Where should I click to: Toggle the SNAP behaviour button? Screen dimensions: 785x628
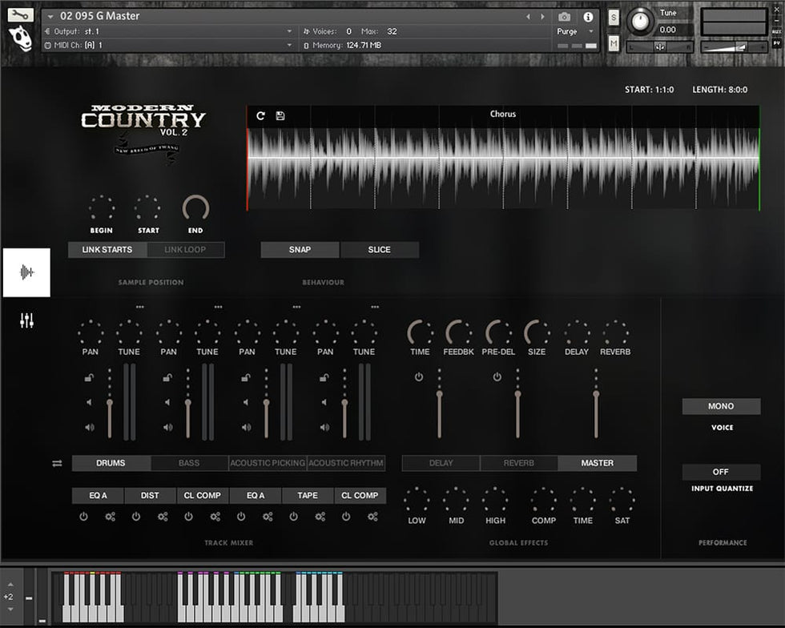[x=300, y=250]
